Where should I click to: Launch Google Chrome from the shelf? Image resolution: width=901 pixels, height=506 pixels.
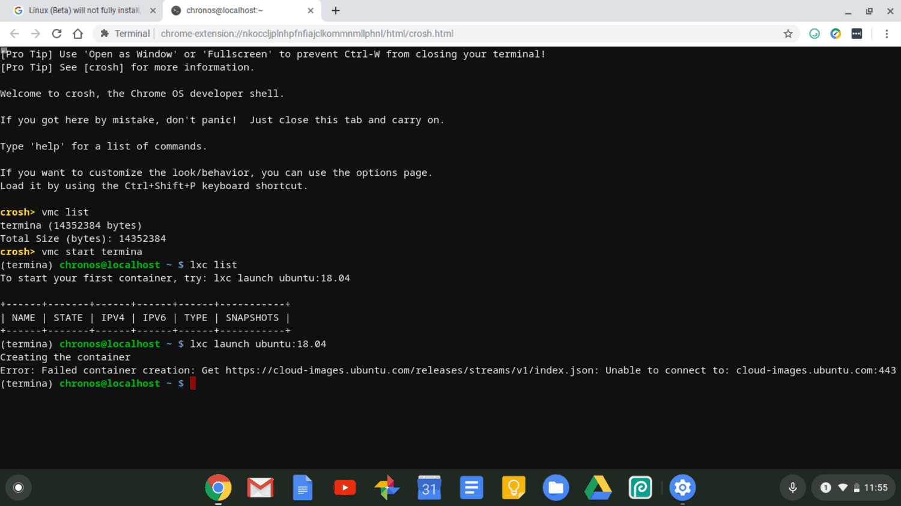218,487
